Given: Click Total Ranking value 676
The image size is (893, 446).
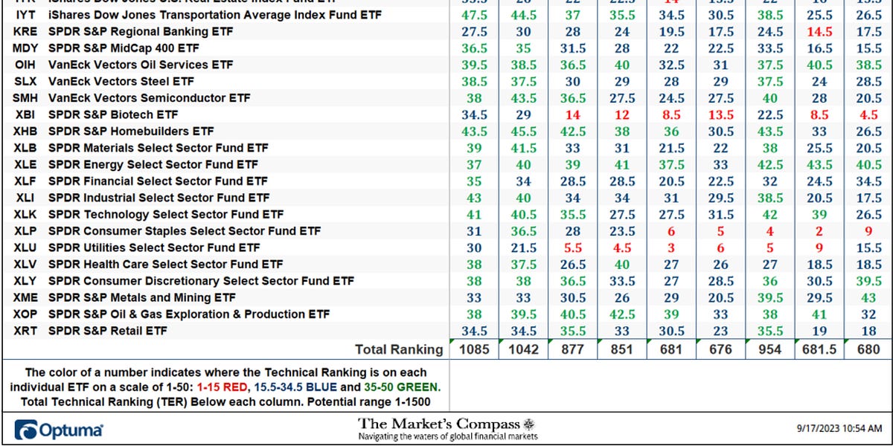Looking at the screenshot, I should (720, 349).
